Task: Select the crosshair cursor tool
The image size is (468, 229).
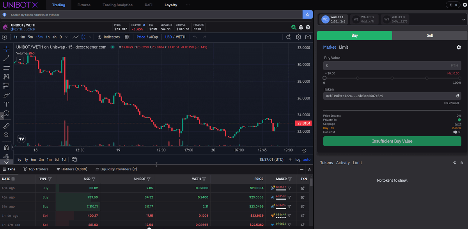Action: pyautogui.click(x=6, y=50)
